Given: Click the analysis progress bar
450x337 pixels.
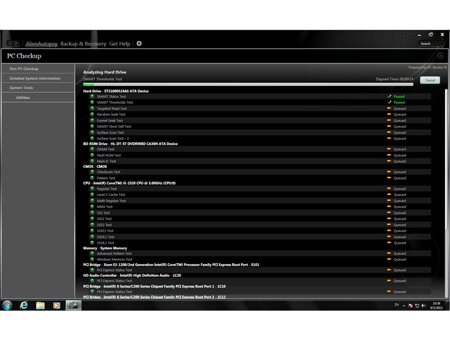Looking at the screenshot, I should click(x=247, y=85).
